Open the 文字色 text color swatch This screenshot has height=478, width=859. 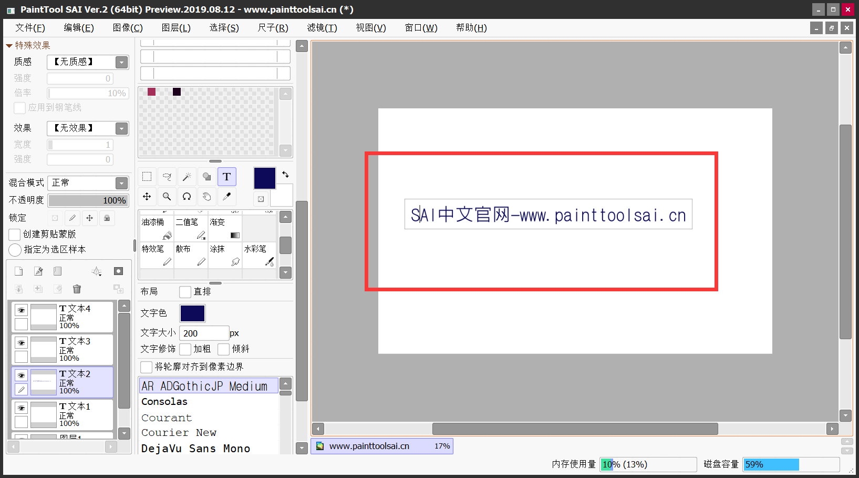(x=193, y=313)
